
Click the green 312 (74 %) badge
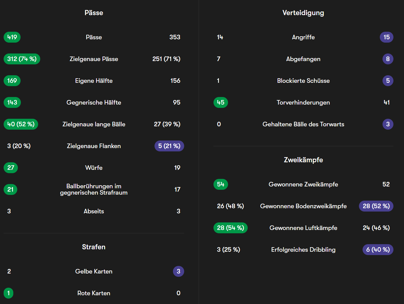point(22,59)
